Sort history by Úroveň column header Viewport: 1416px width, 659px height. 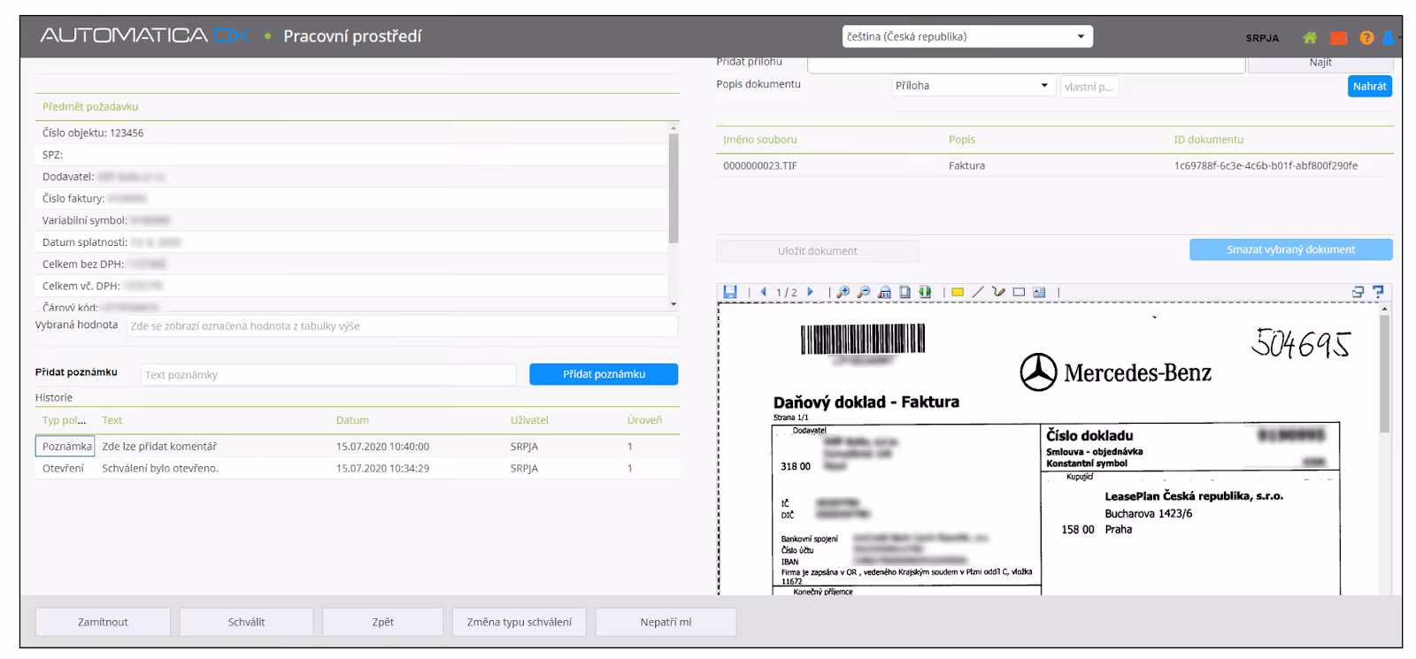click(x=644, y=420)
